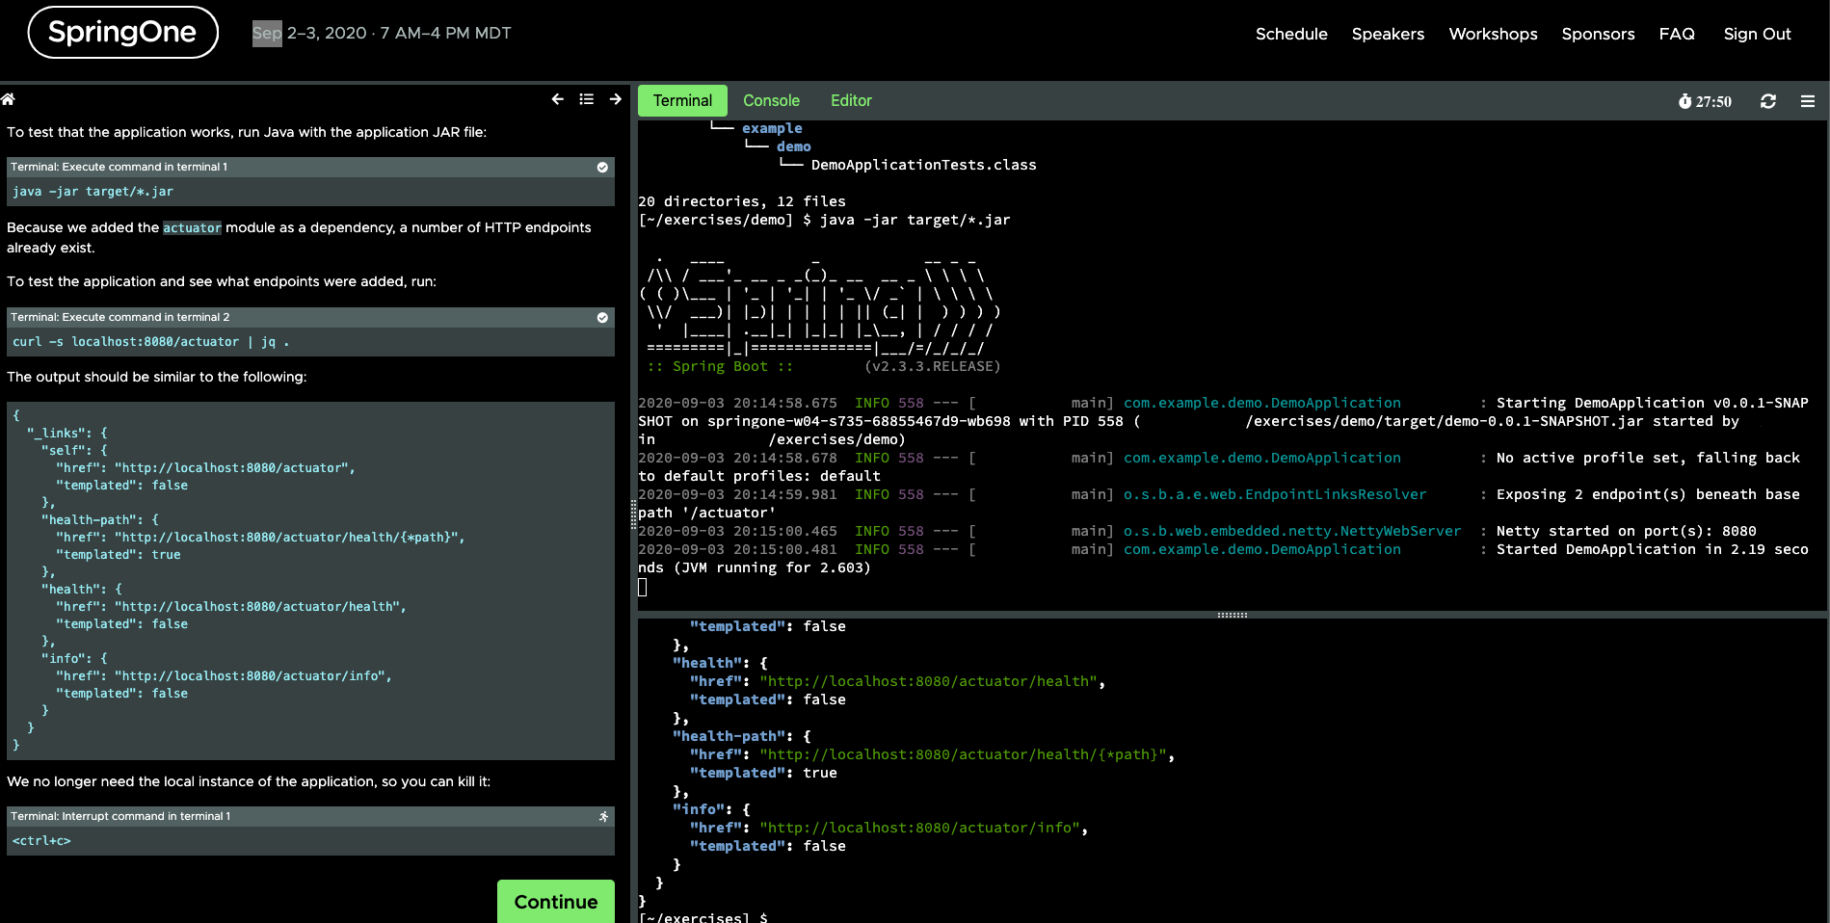Open the table of contents list icon

point(586,99)
